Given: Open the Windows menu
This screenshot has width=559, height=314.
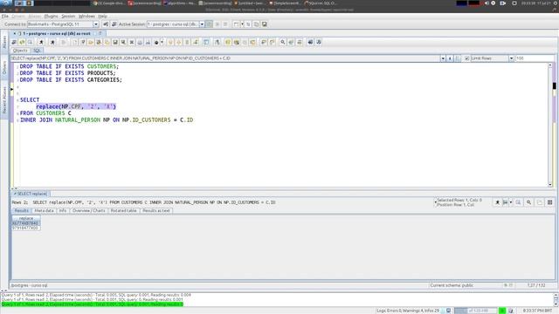Looking at the screenshot, I should coord(86,17).
